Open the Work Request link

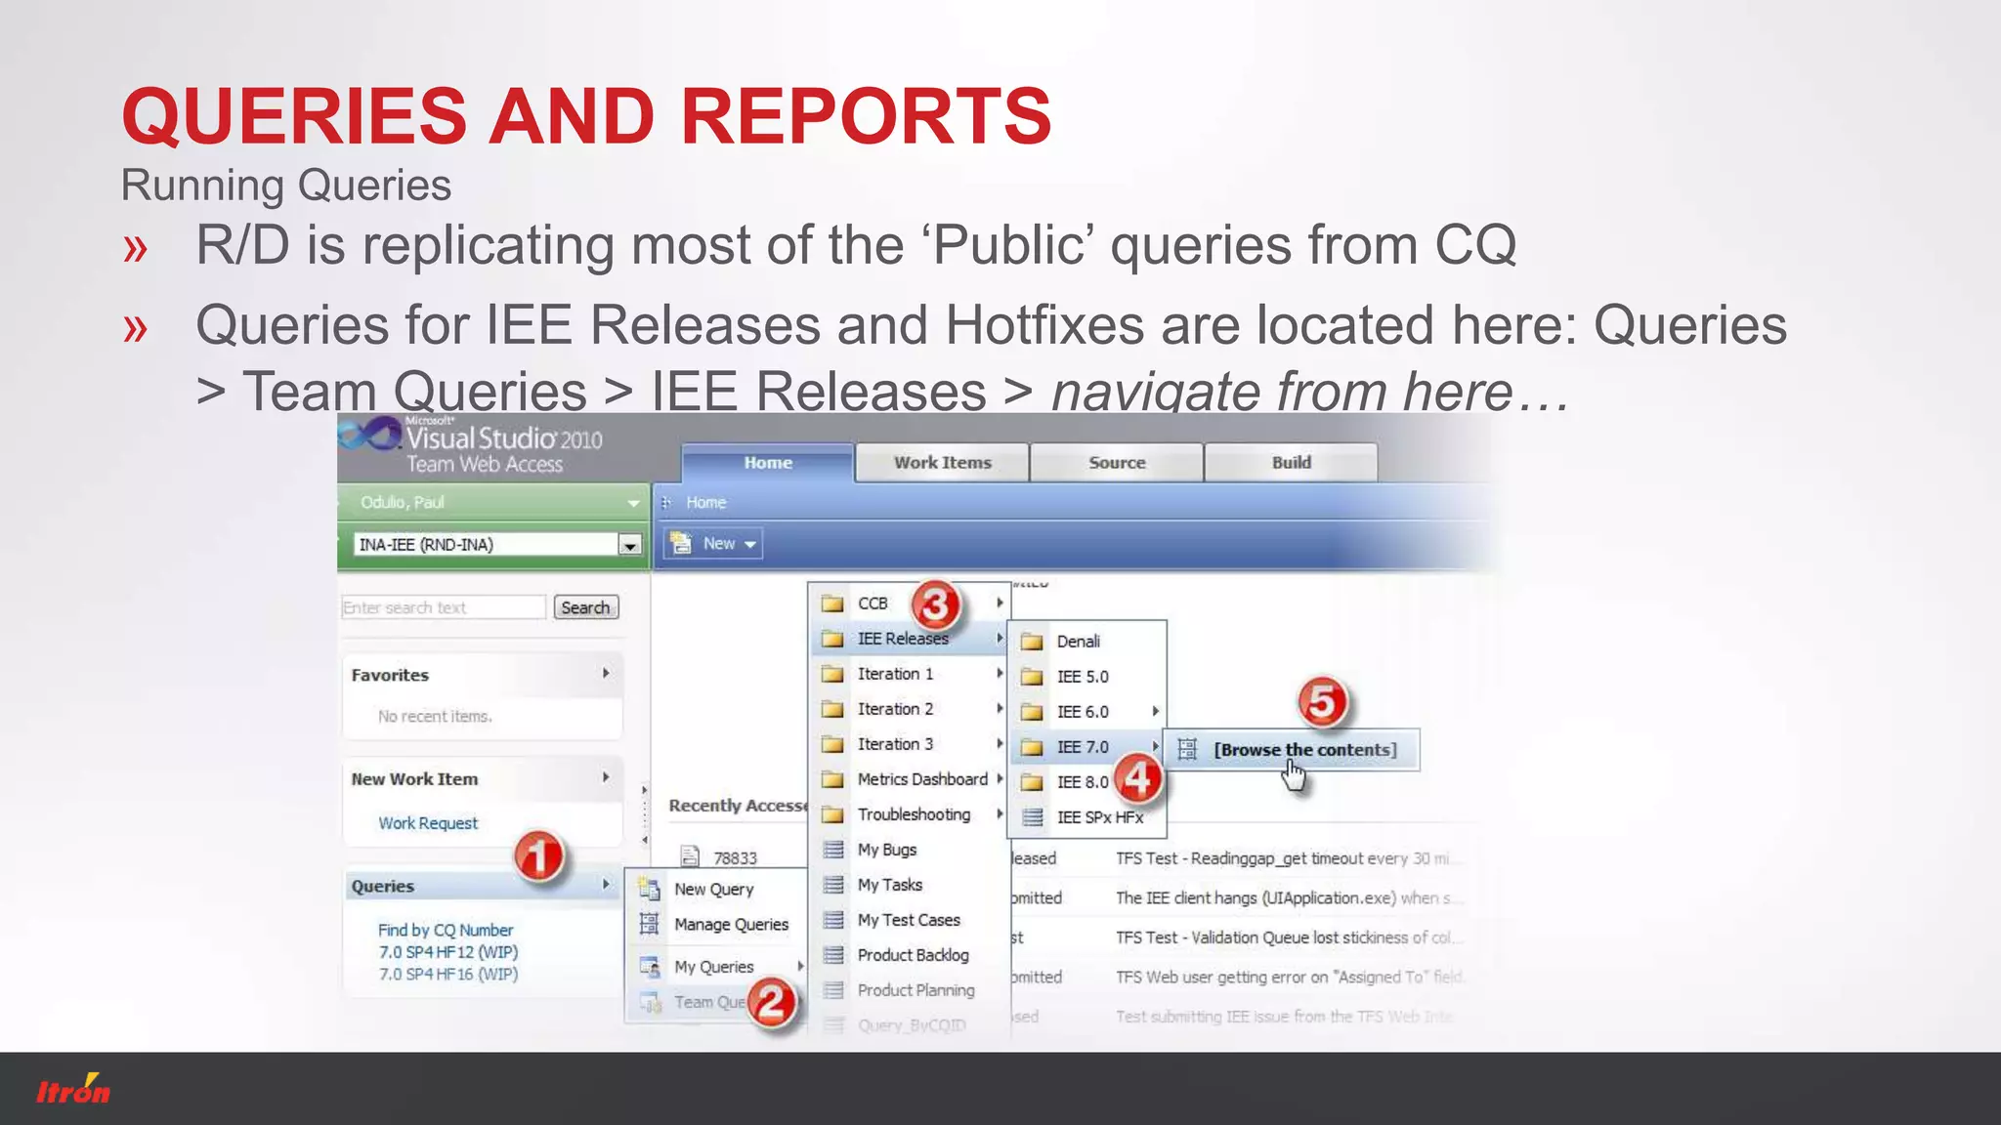[428, 823]
